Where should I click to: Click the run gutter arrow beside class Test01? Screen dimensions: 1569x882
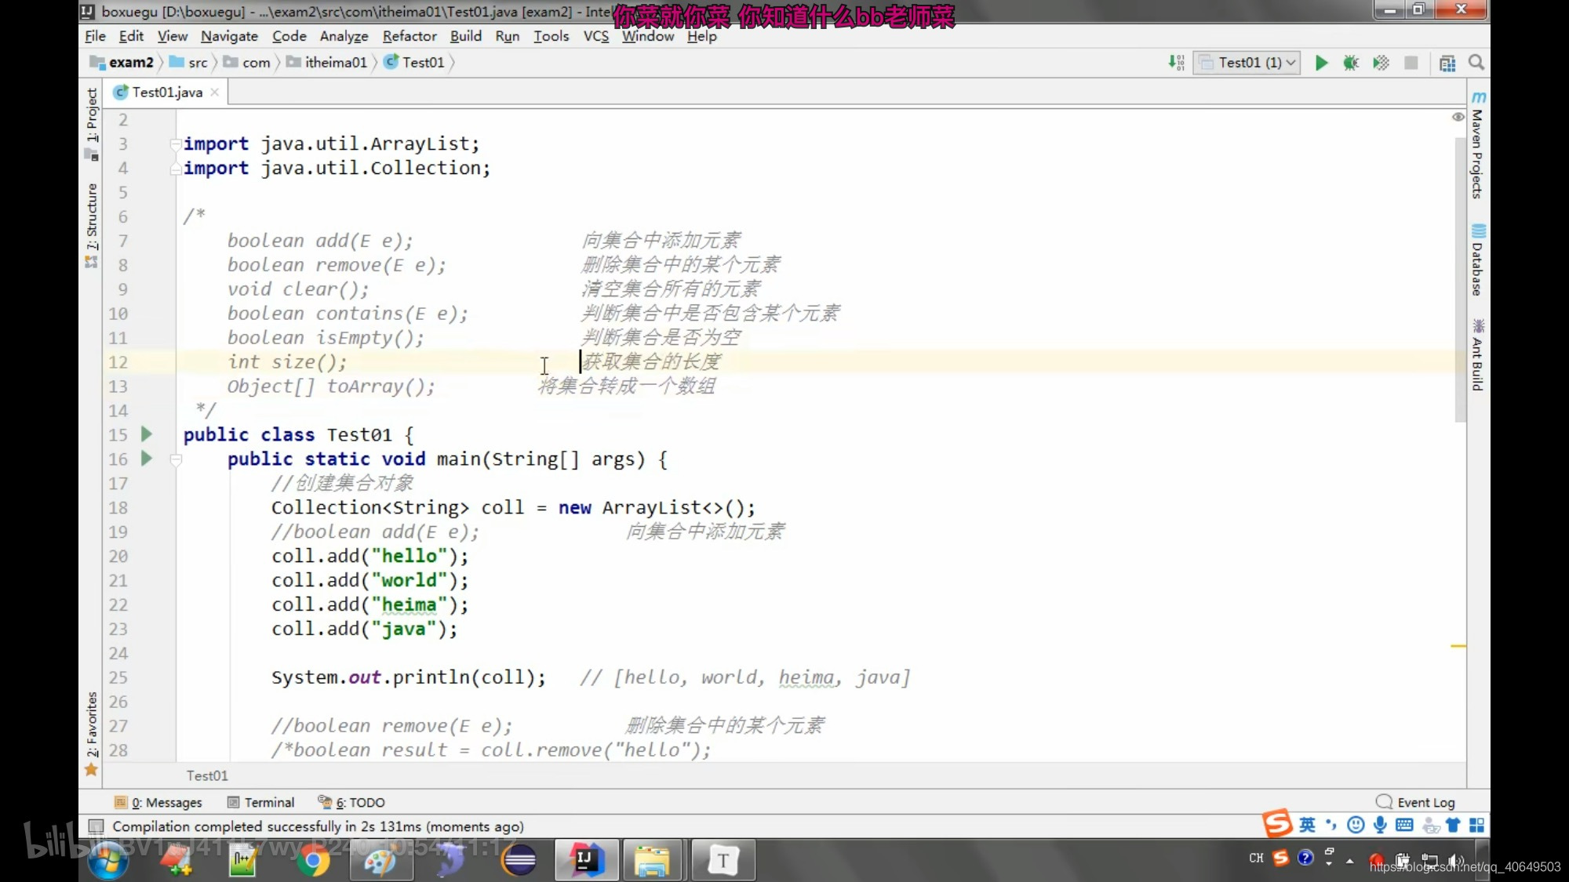point(147,434)
